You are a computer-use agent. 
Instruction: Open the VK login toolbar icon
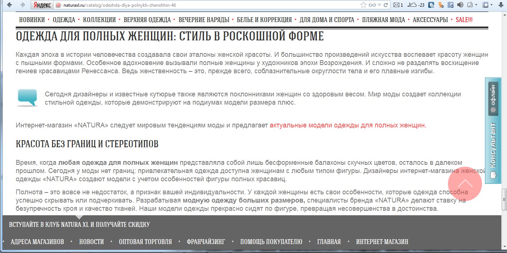[431, 5]
